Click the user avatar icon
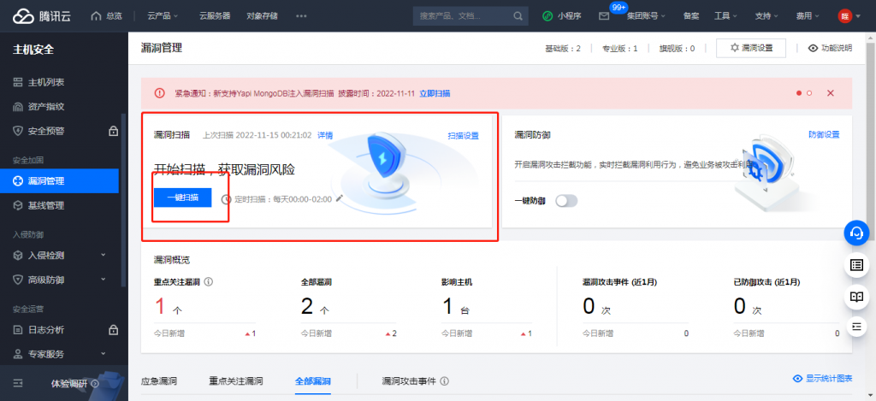 click(x=845, y=15)
